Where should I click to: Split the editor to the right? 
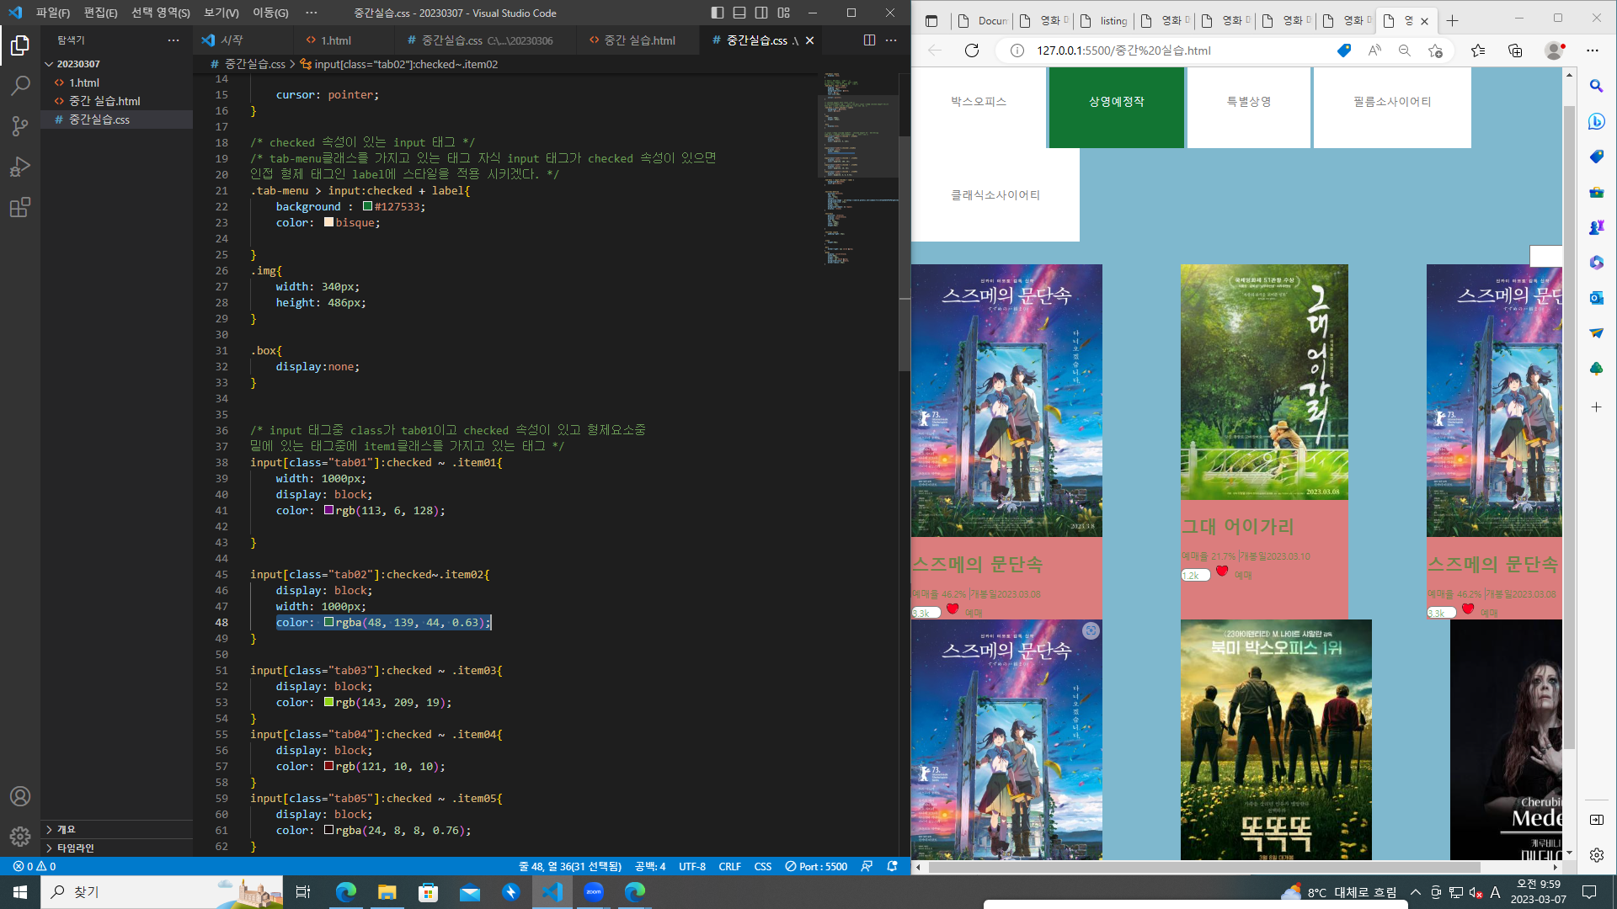click(869, 40)
